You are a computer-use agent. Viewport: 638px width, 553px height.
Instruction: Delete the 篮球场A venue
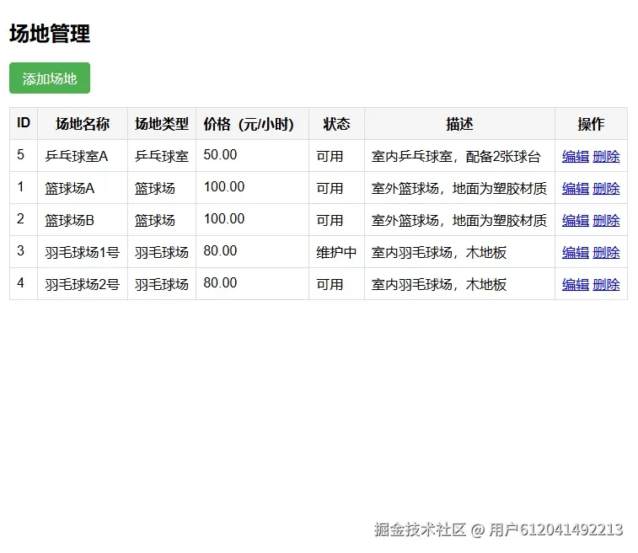tap(606, 188)
